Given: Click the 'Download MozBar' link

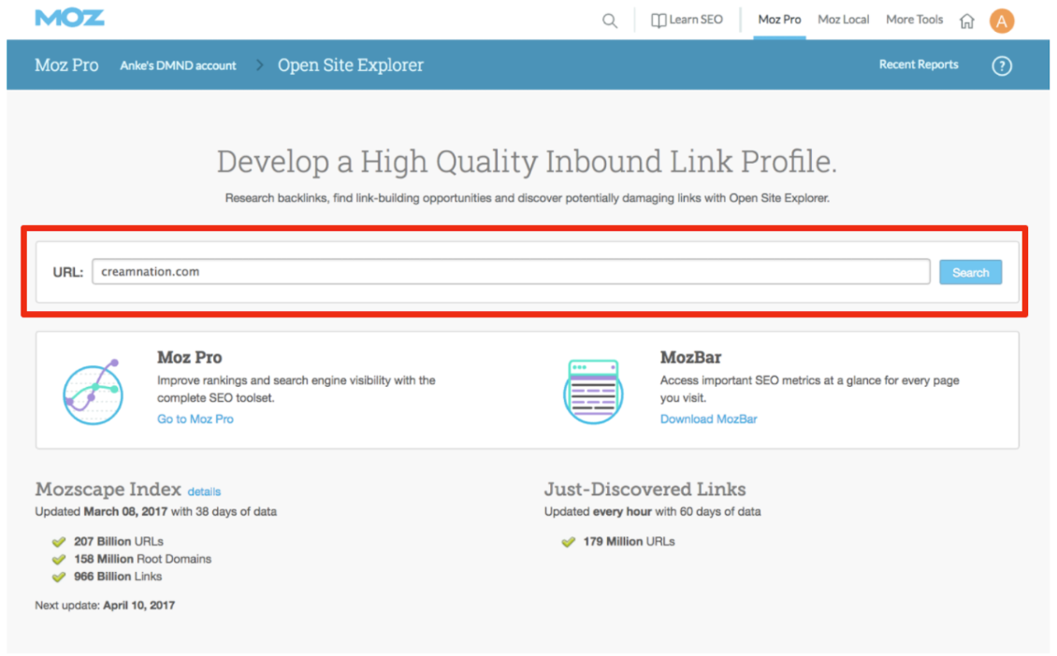Looking at the screenshot, I should click(708, 420).
